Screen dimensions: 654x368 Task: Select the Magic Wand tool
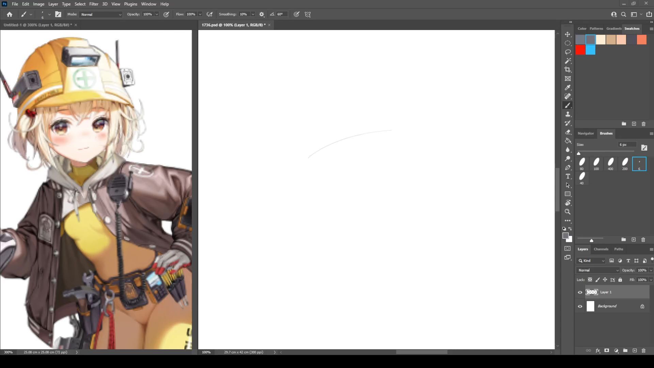pos(567,61)
